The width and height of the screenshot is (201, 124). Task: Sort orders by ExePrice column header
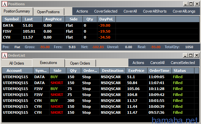pyautogui.click(x=137, y=71)
